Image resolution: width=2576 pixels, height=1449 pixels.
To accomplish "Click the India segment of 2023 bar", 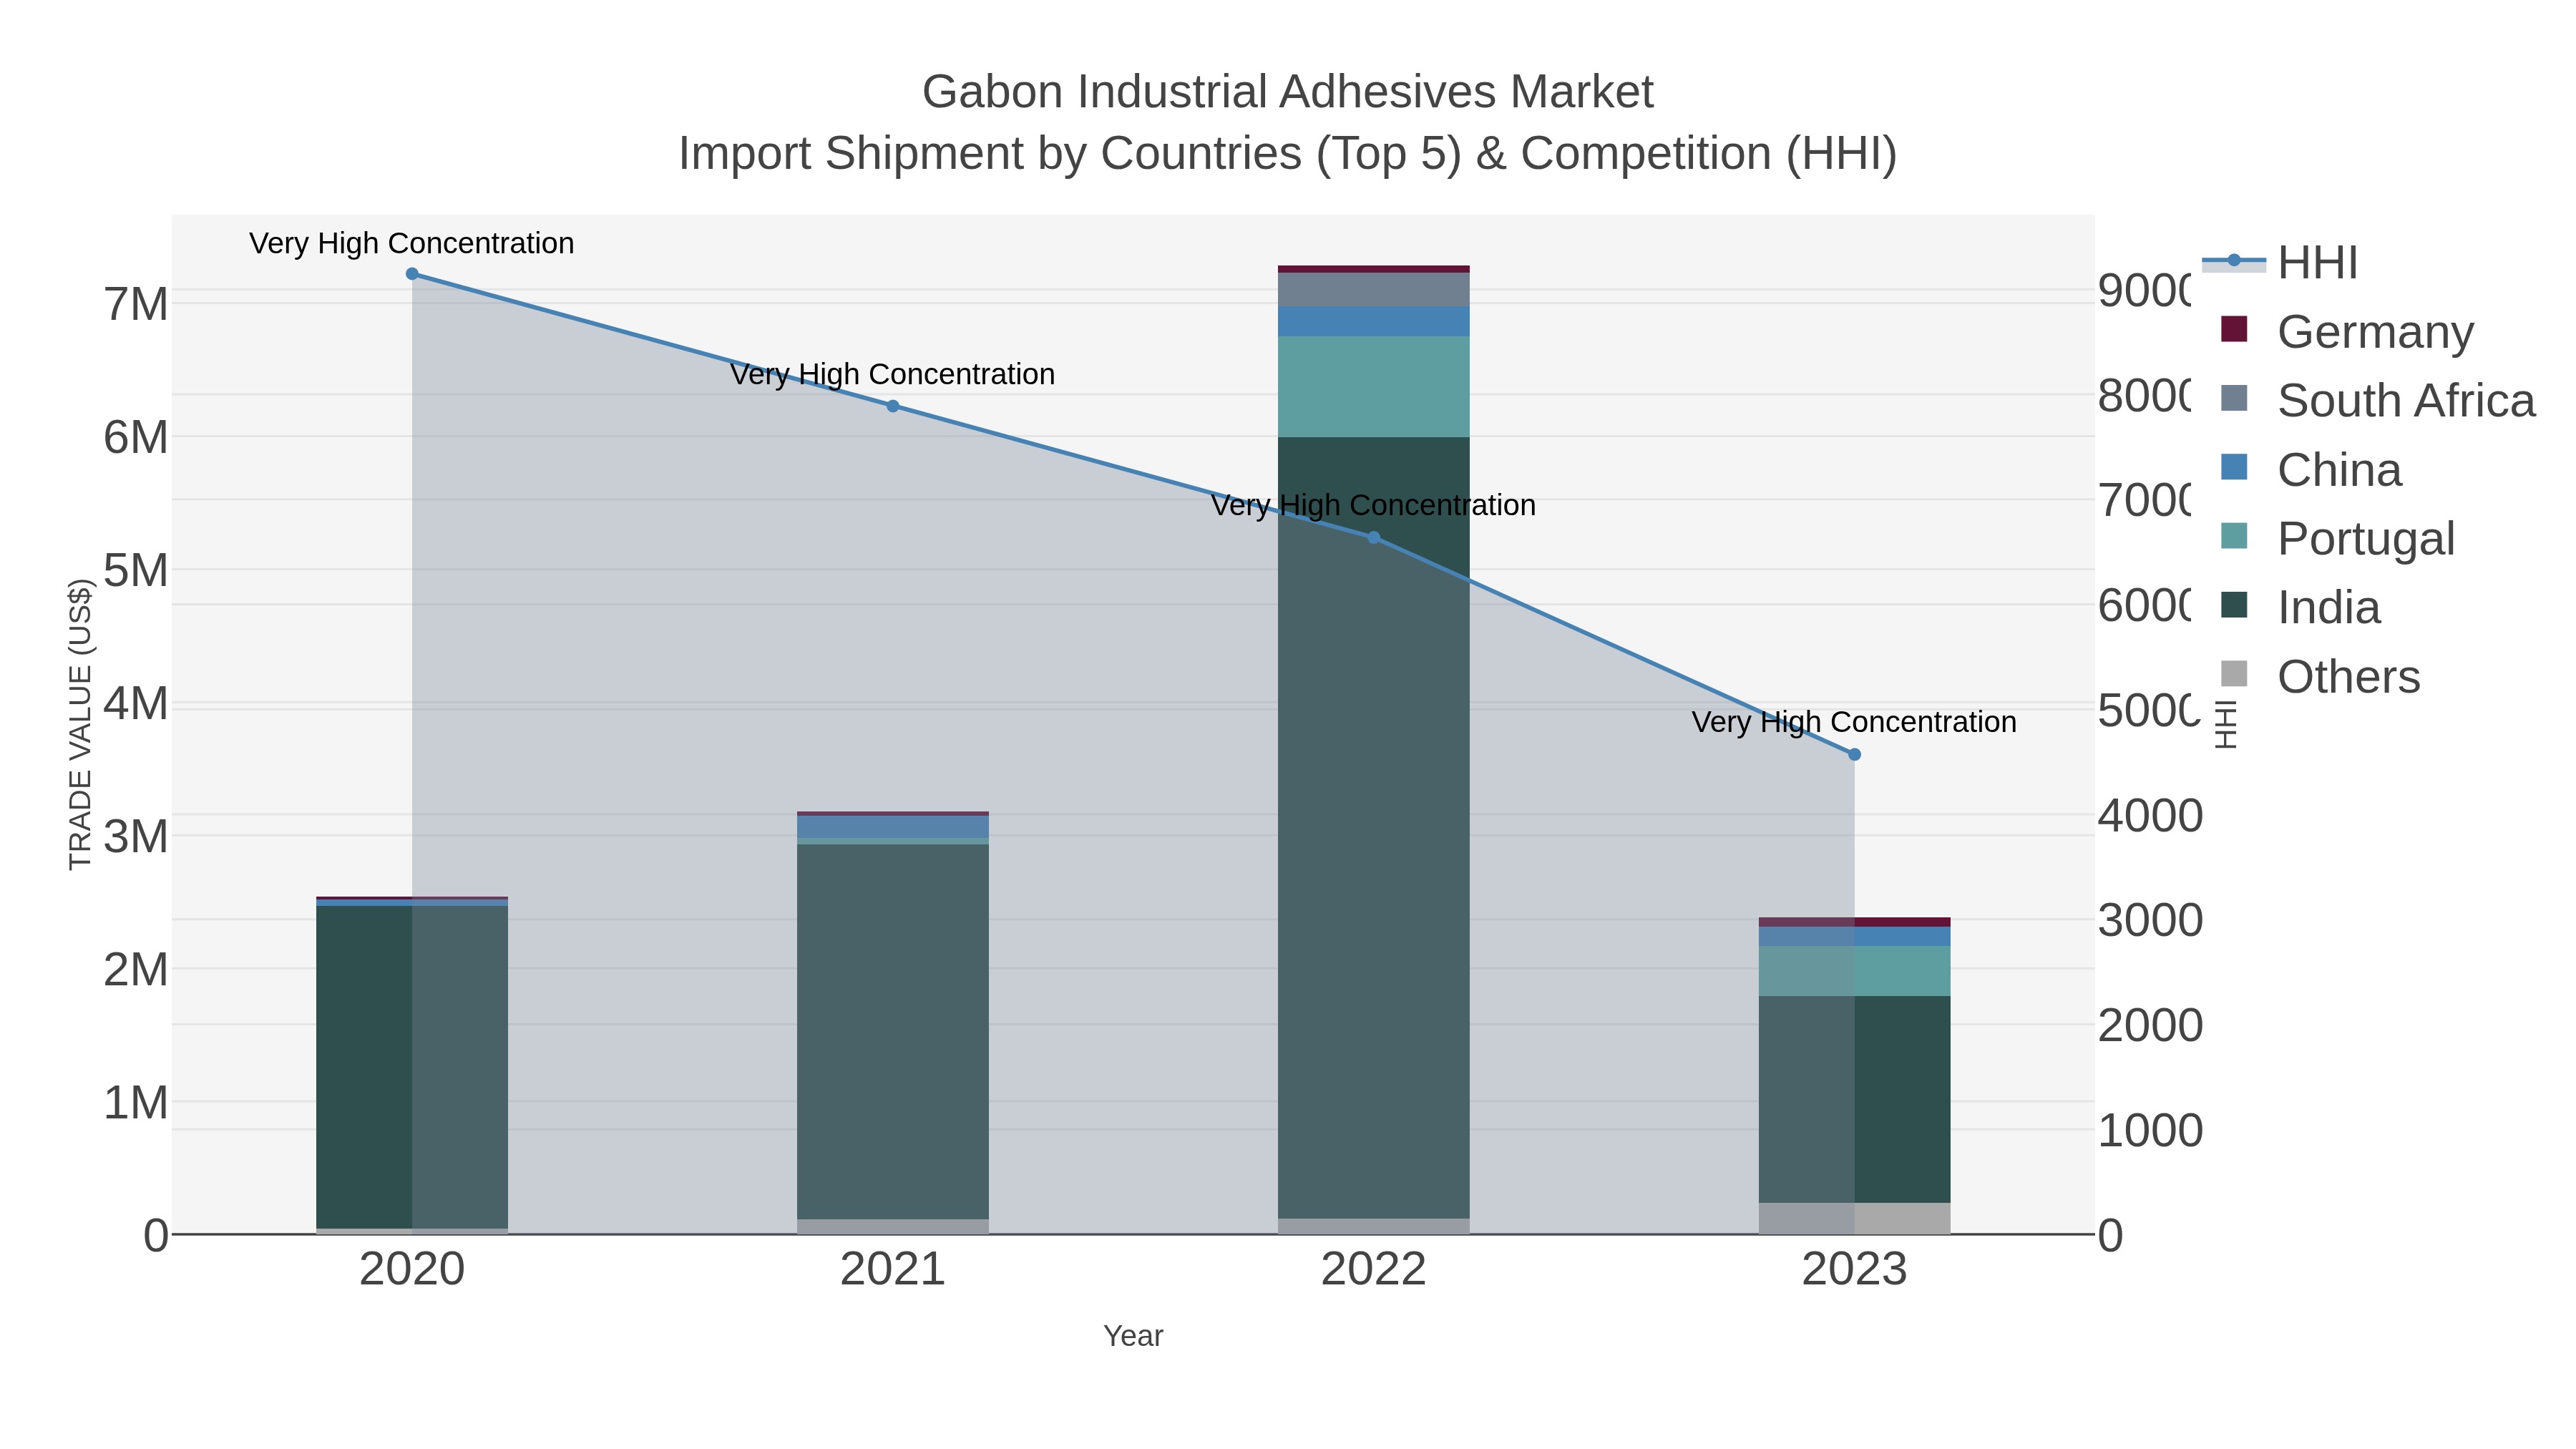I will [x=1855, y=1099].
